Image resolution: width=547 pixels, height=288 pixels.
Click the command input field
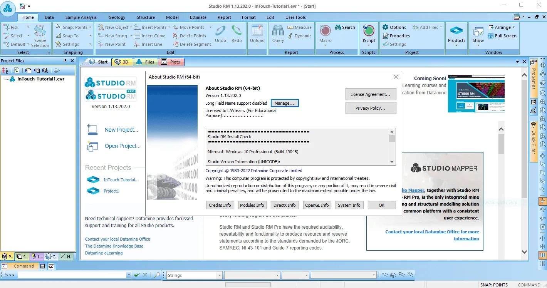72,275
